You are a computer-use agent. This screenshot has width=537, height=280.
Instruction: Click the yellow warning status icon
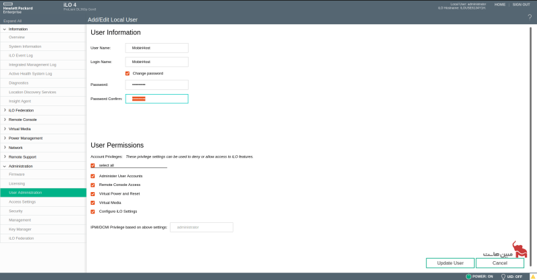pyautogui.click(x=533, y=276)
